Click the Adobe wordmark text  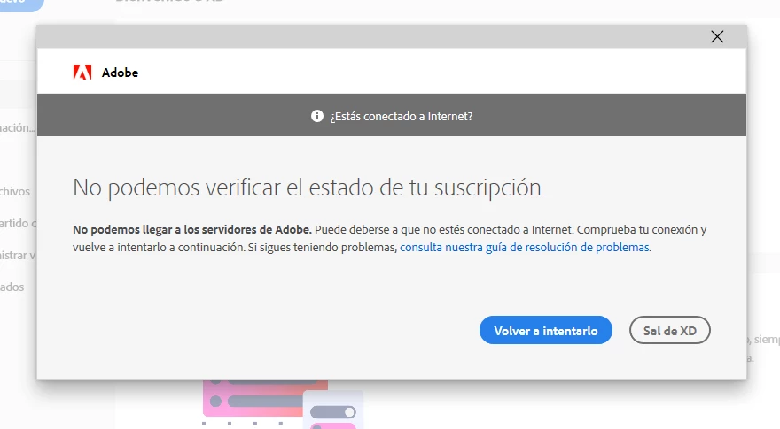click(x=120, y=73)
